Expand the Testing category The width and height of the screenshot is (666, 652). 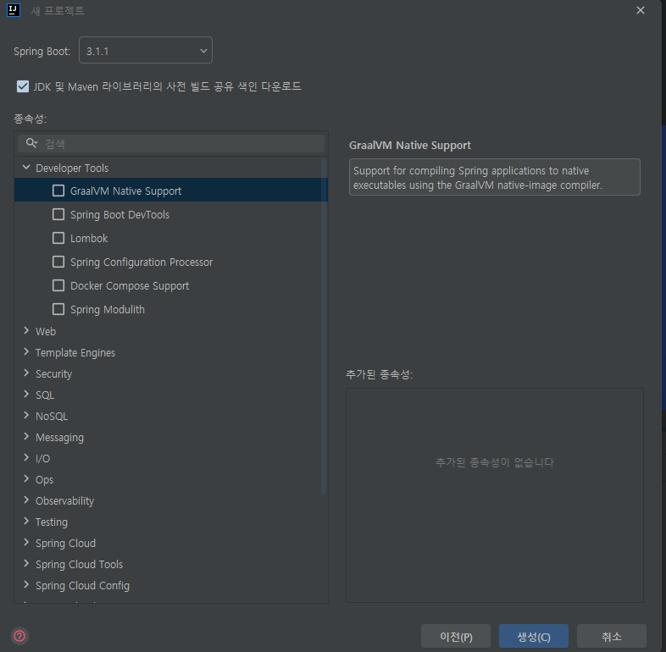tap(26, 522)
